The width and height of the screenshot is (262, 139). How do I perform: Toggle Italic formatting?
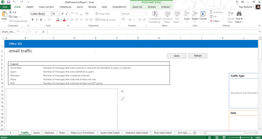point(37,20)
